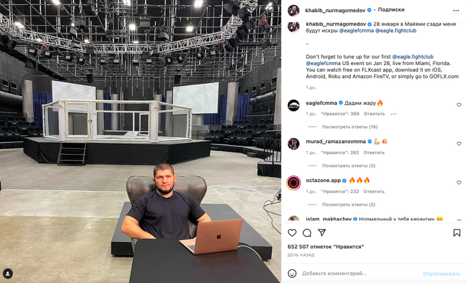Like murad_ramazanovmma's comment

pos(459,144)
